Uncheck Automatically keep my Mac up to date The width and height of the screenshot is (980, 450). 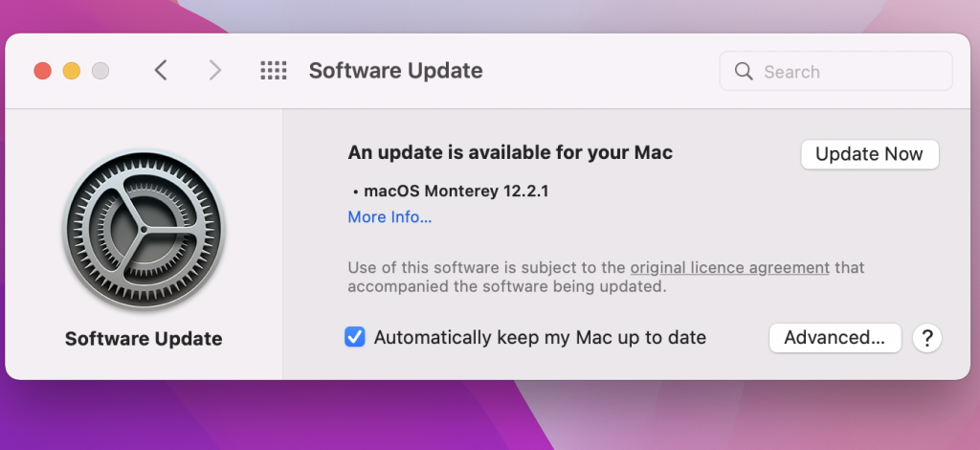355,337
